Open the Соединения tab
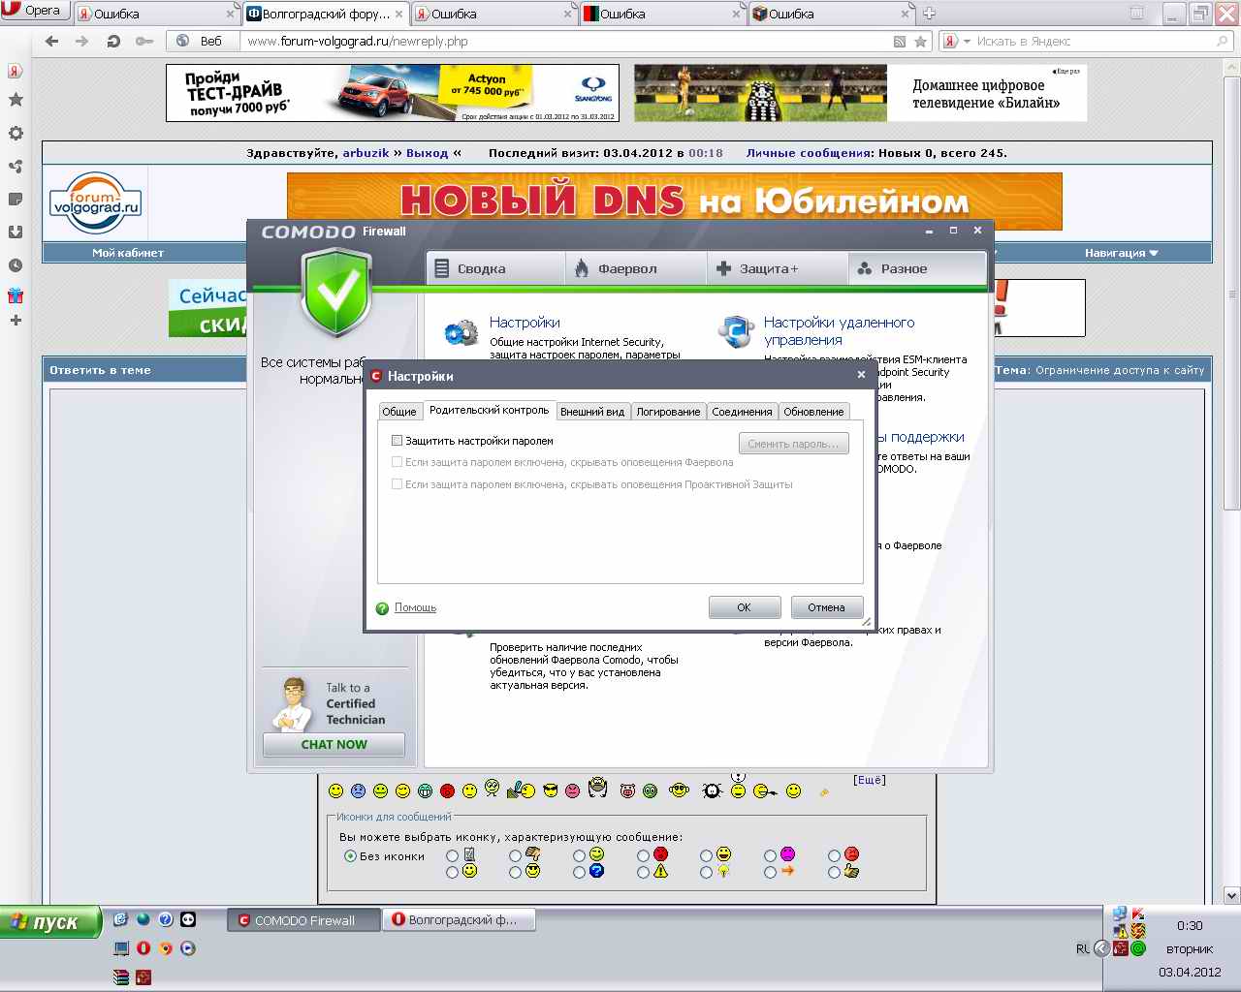The width and height of the screenshot is (1241, 992). [x=742, y=412]
